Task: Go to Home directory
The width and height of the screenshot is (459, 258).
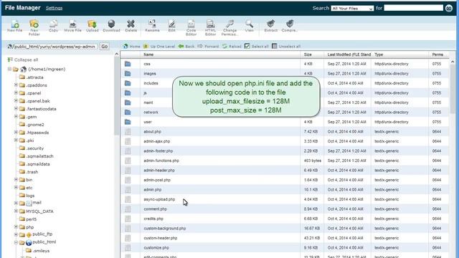Action: 132,46
